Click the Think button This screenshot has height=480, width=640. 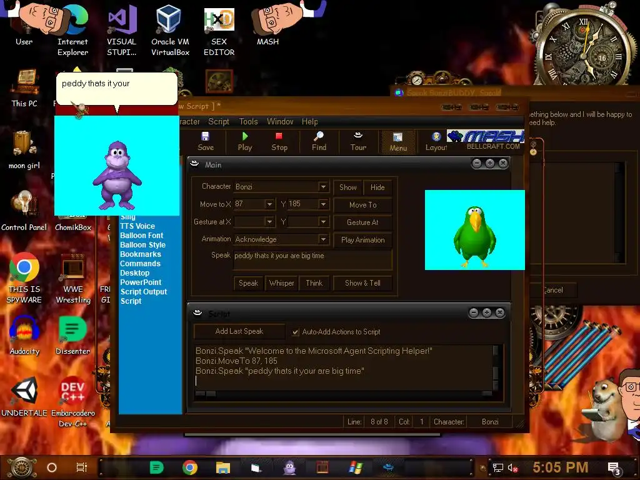click(314, 283)
